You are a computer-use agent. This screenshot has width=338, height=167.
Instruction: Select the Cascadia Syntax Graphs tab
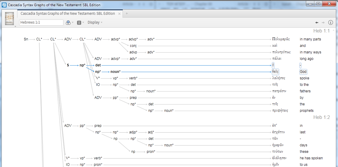click(68, 14)
